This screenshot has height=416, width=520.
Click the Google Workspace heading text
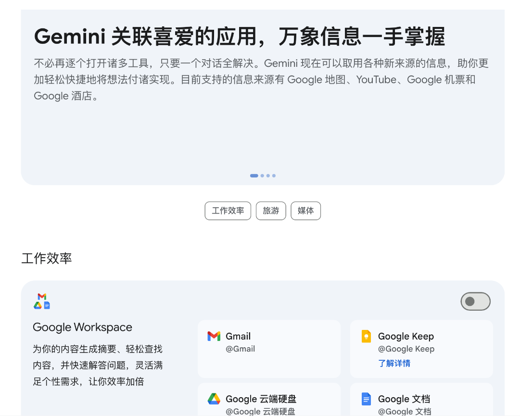82,327
